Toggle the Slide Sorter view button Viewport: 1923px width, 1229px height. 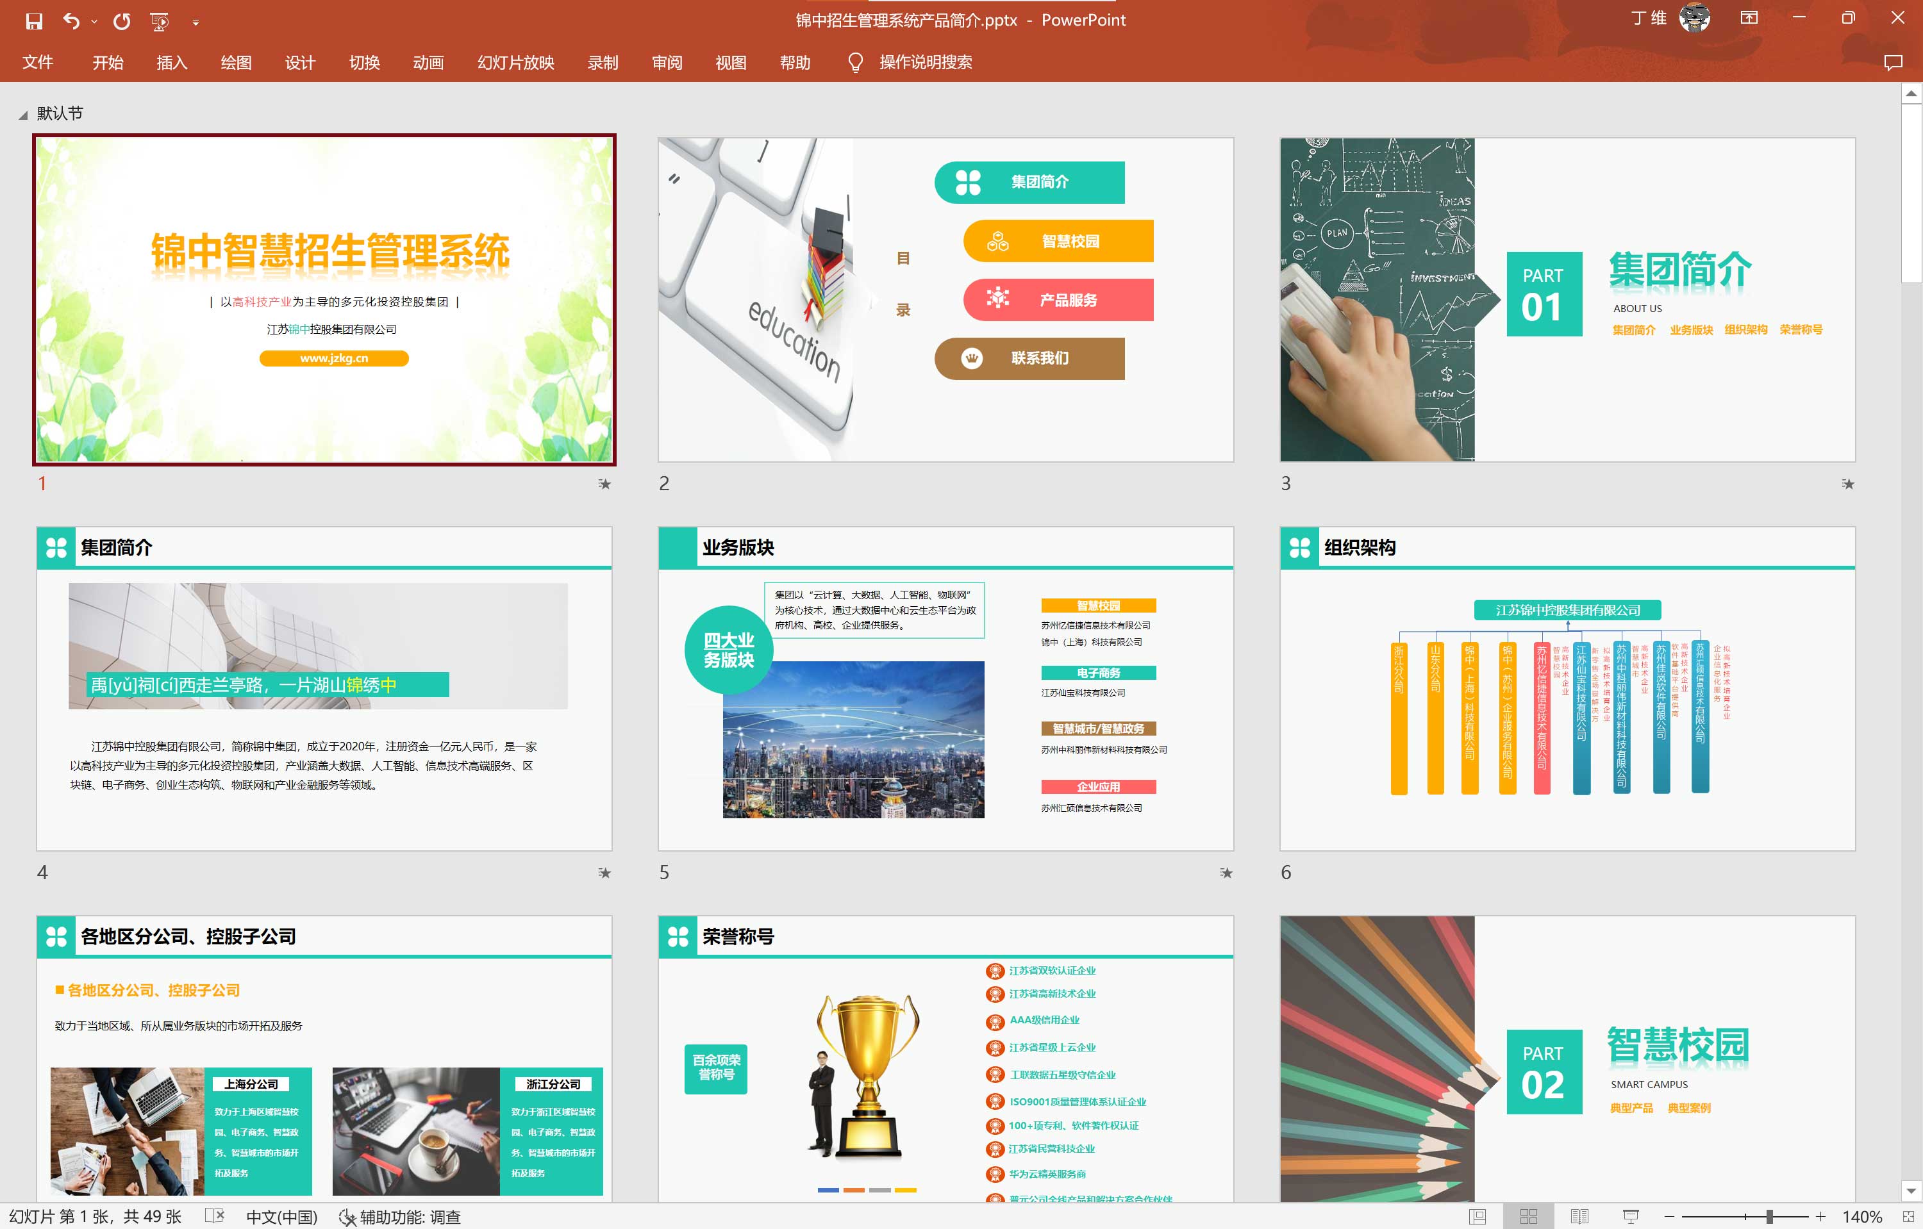tap(1528, 1216)
